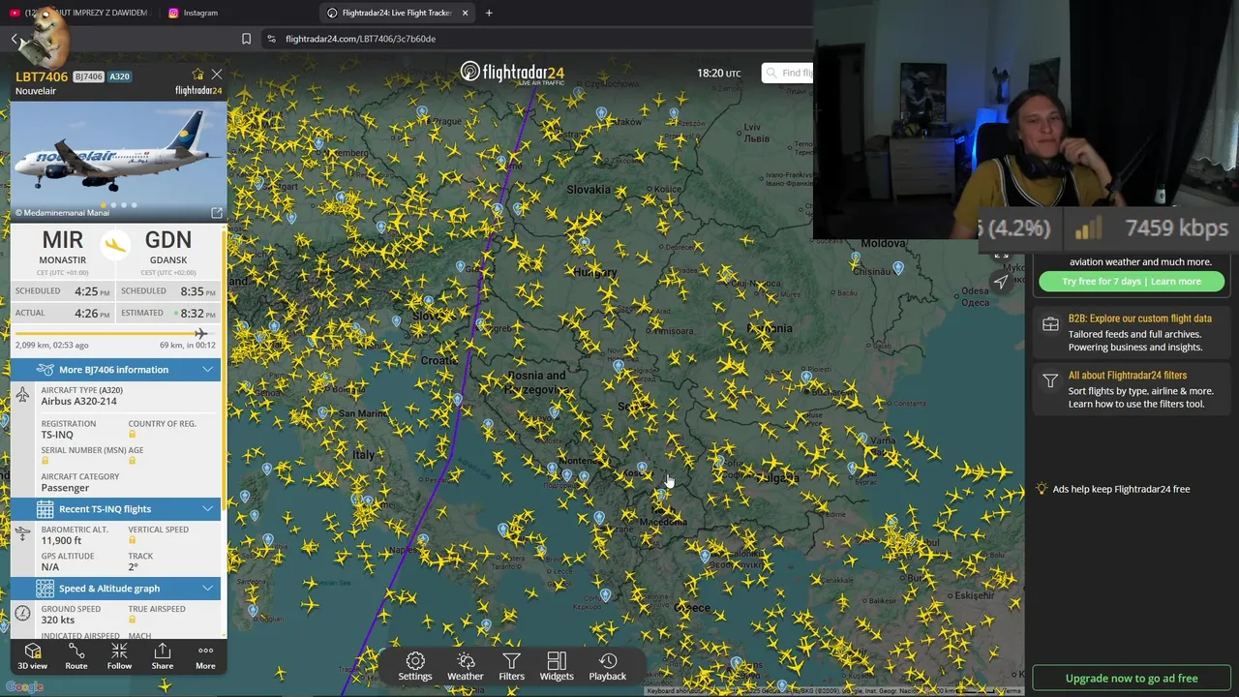Viewport: 1239px width, 697px height.
Task: Click the locked True Airspeed padlock
Action: click(x=133, y=620)
